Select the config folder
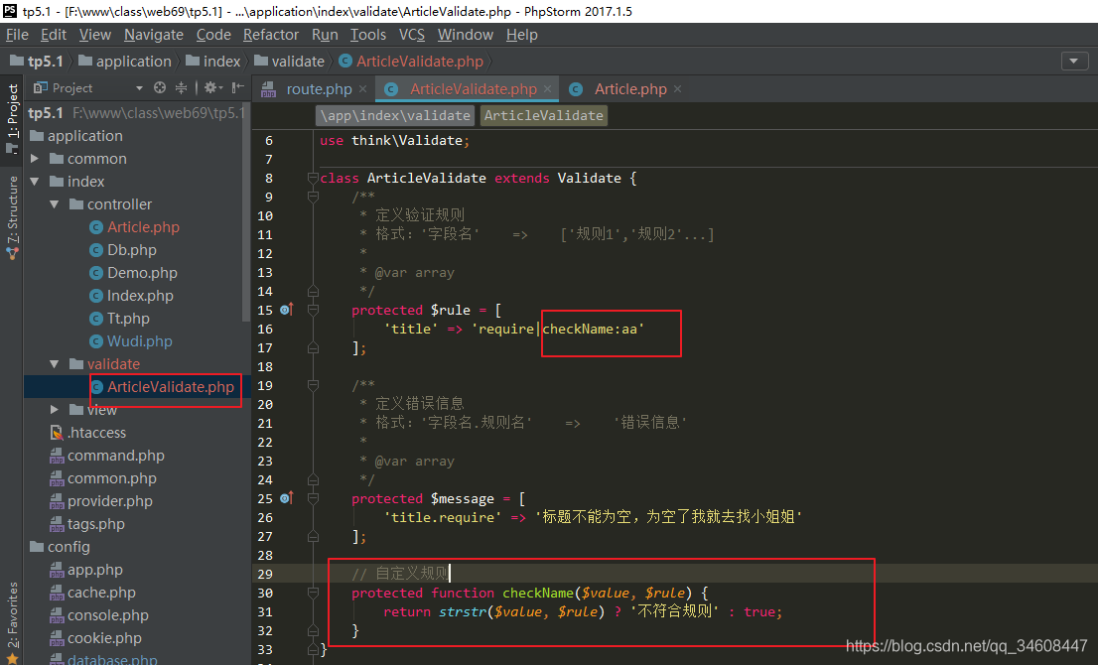The height and width of the screenshot is (665, 1098). click(61, 547)
